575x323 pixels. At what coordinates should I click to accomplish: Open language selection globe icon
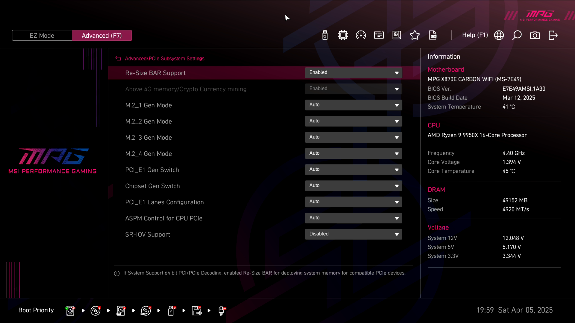pos(499,35)
